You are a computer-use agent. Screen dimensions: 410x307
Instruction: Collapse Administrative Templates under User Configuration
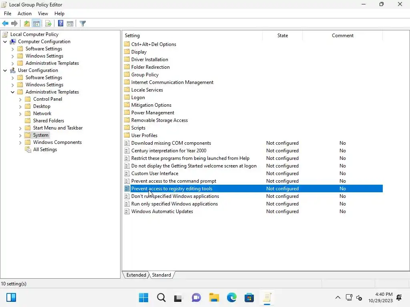[x=12, y=92]
